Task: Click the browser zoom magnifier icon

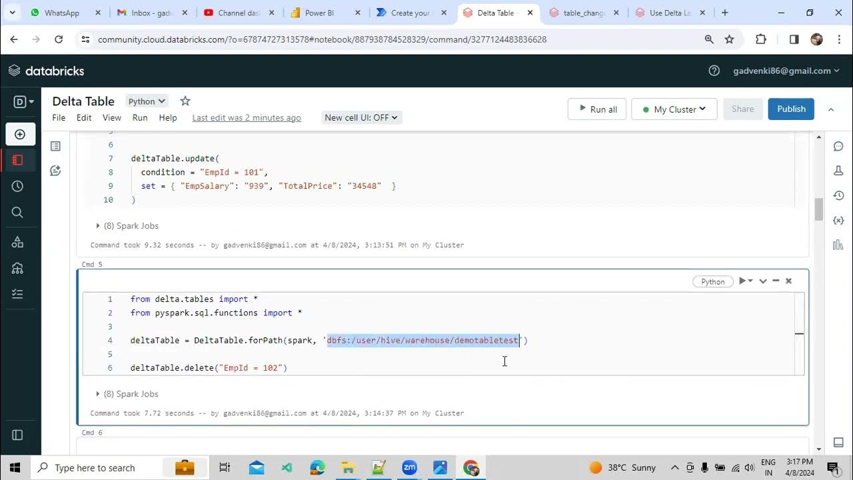Action: (x=709, y=39)
